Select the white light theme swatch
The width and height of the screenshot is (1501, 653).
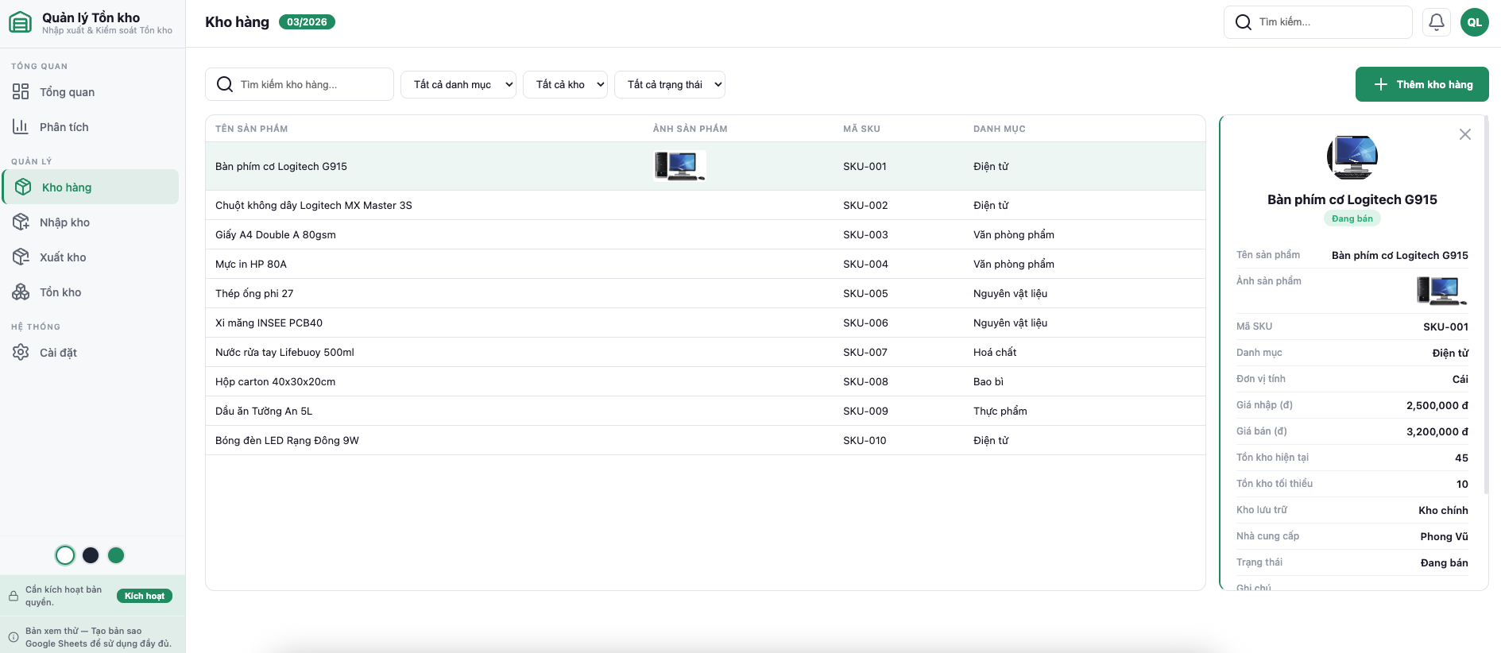[65, 555]
